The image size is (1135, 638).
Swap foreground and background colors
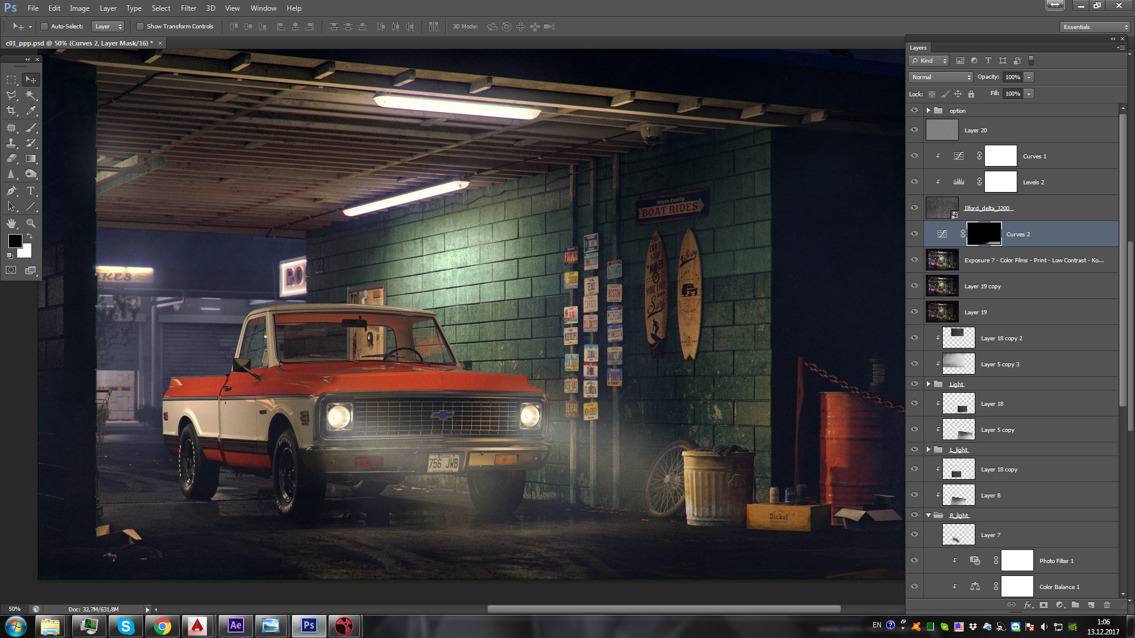pos(30,236)
